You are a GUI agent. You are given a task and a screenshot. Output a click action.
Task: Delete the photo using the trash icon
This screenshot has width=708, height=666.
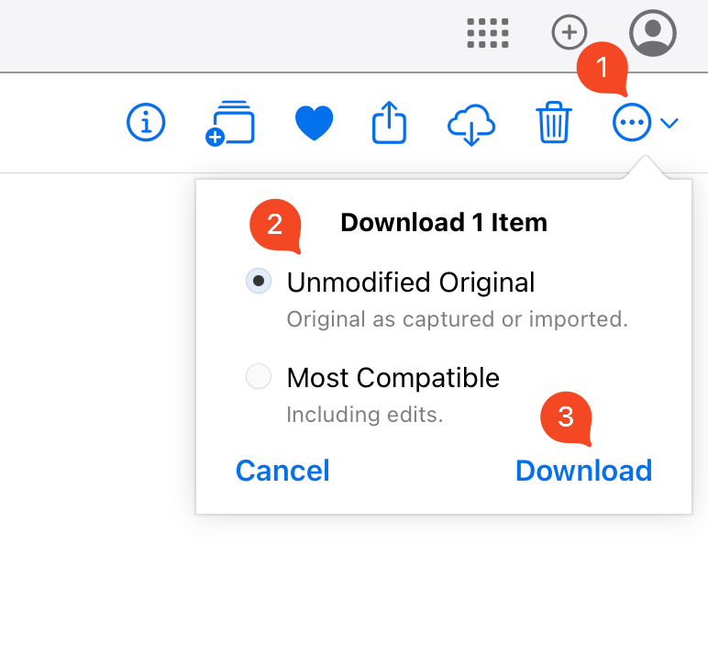tap(554, 122)
